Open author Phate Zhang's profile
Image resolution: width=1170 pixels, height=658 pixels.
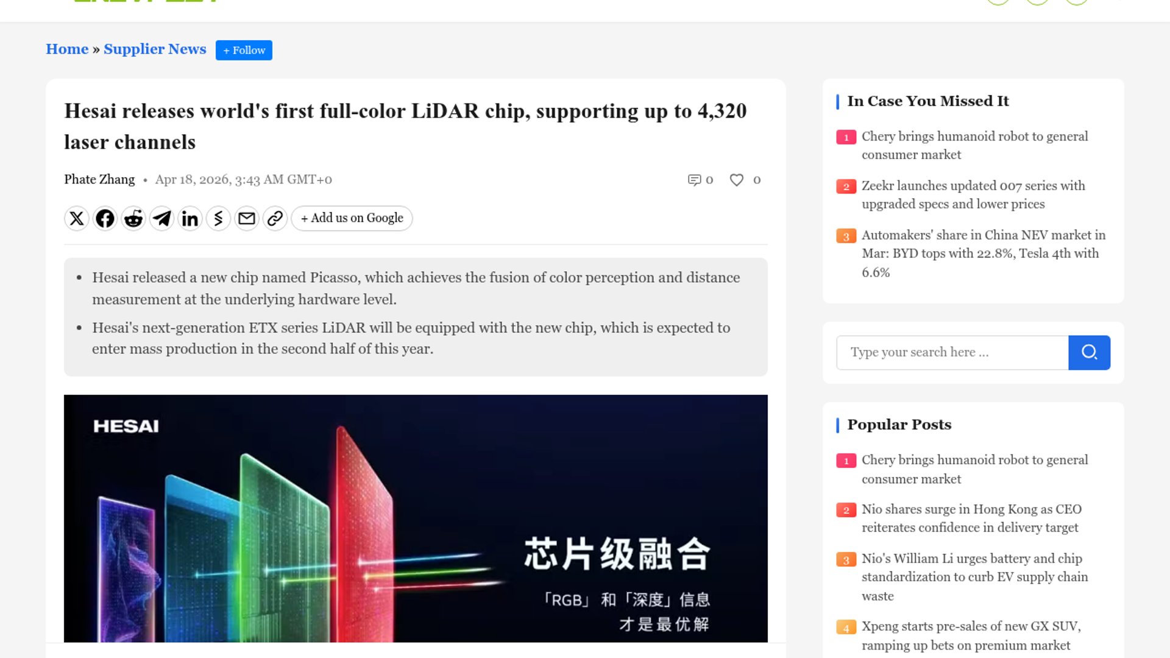[99, 179]
